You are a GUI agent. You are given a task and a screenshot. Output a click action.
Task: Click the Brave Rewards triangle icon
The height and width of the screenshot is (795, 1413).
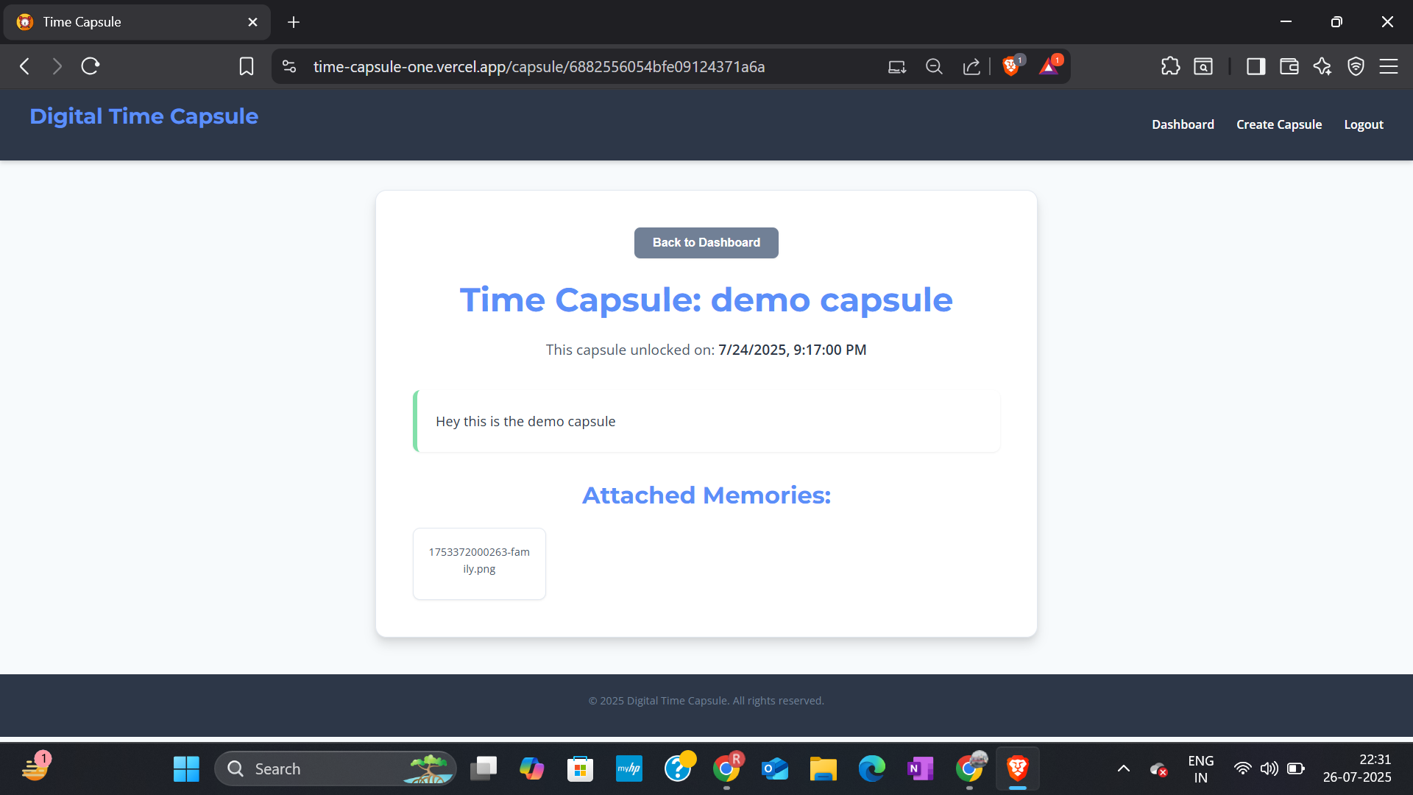tap(1049, 67)
